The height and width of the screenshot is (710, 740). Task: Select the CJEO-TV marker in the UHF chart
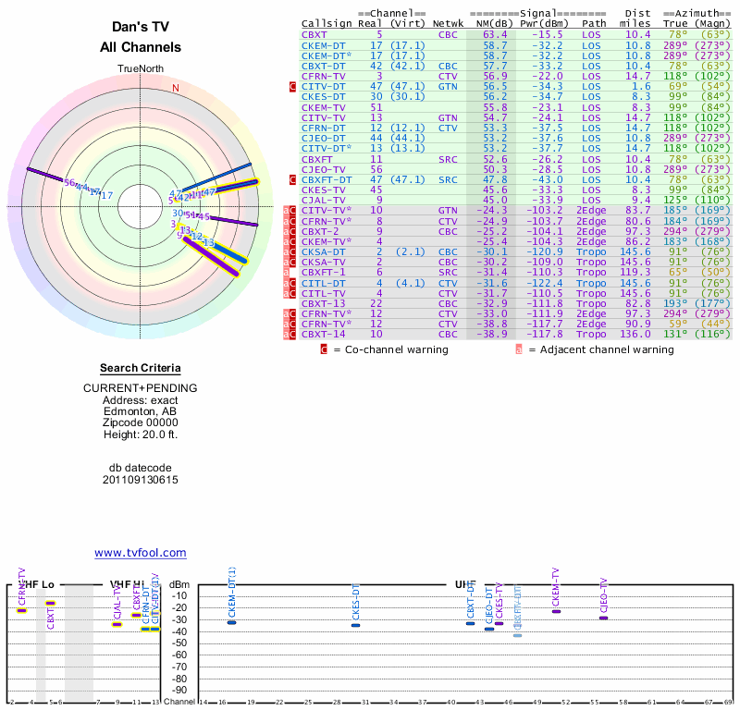pos(604,617)
